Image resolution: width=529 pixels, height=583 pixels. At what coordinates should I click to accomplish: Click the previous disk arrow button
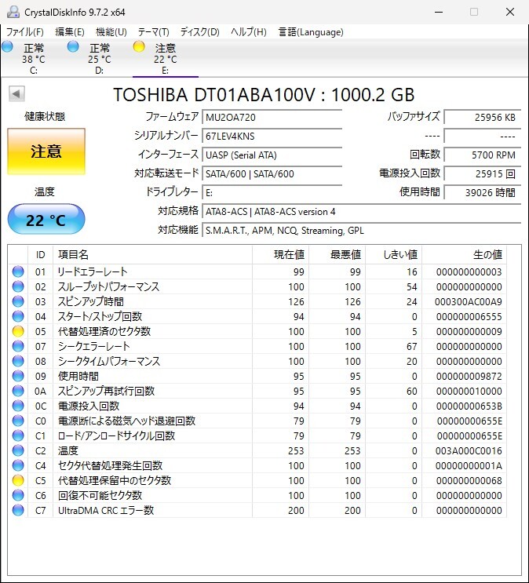pyautogui.click(x=16, y=93)
